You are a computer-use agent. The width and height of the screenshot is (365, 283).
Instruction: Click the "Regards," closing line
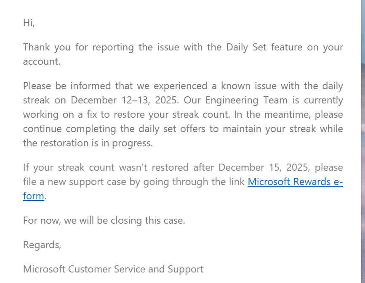tap(42, 245)
